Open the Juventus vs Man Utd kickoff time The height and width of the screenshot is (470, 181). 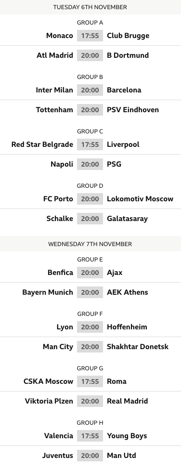pos(90,456)
